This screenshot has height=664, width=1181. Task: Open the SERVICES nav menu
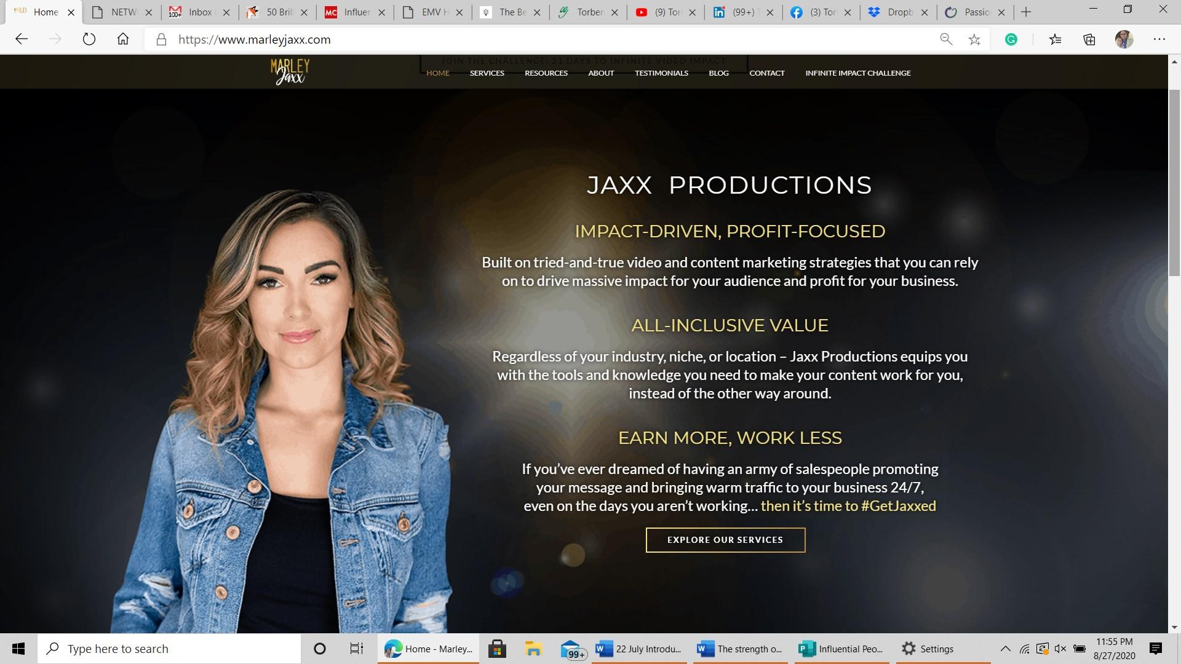(487, 73)
